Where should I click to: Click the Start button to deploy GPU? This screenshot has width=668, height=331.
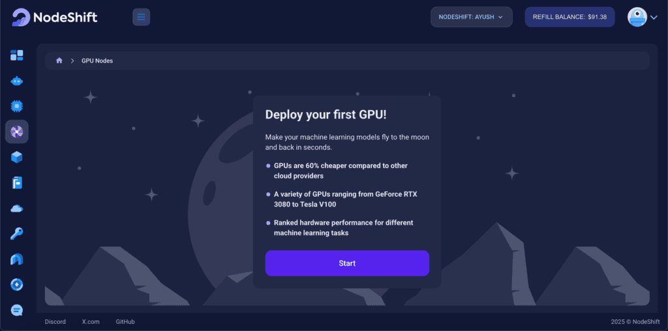point(347,263)
